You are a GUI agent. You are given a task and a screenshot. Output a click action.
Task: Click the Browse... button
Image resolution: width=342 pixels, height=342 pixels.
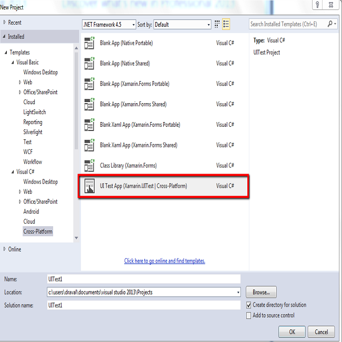coord(261,292)
